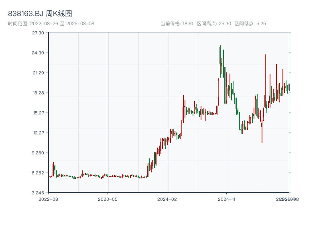Click the 2023-05 x-axis label
The image size is (321, 240).
click(x=108, y=199)
